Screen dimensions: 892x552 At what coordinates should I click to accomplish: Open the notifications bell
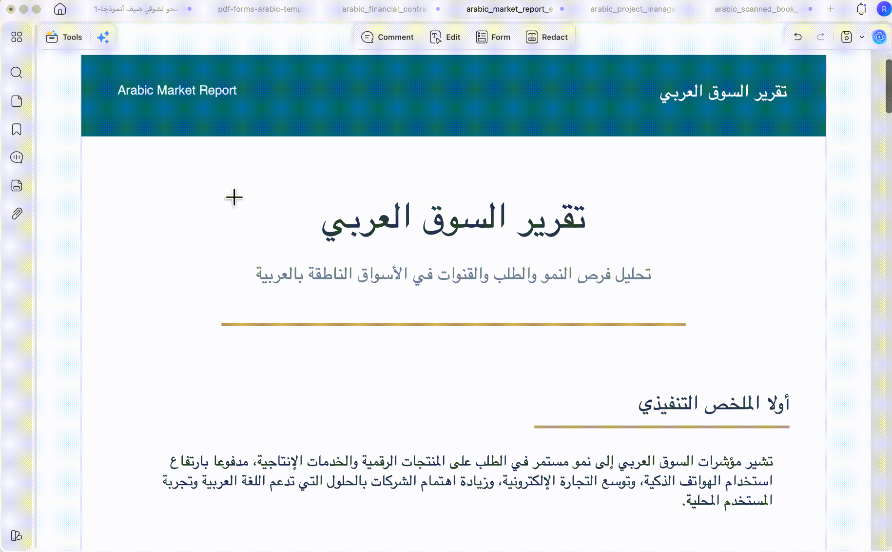tap(861, 9)
